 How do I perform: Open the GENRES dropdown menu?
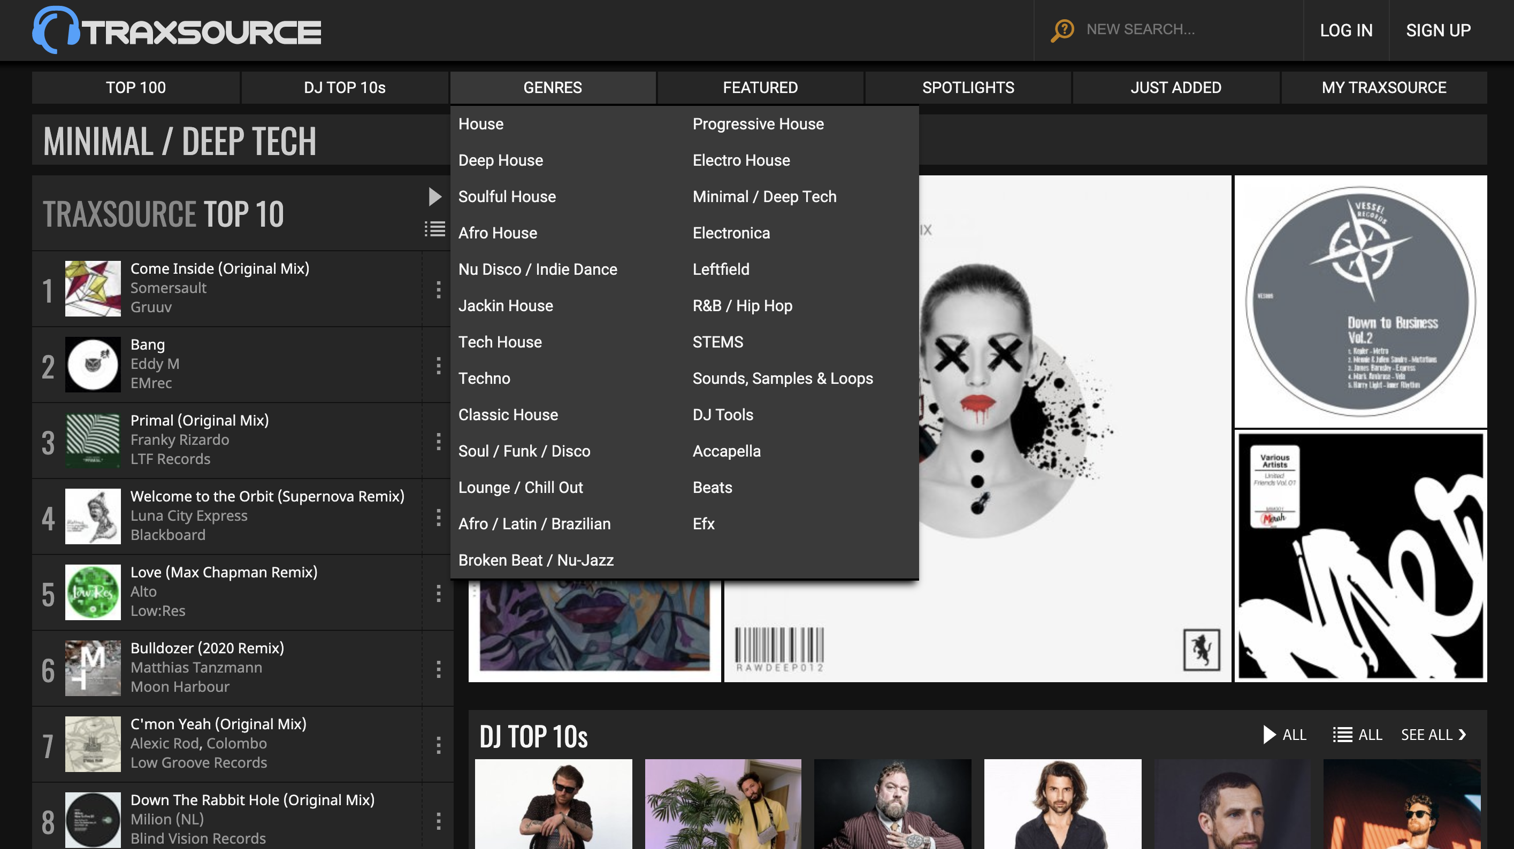tap(552, 87)
